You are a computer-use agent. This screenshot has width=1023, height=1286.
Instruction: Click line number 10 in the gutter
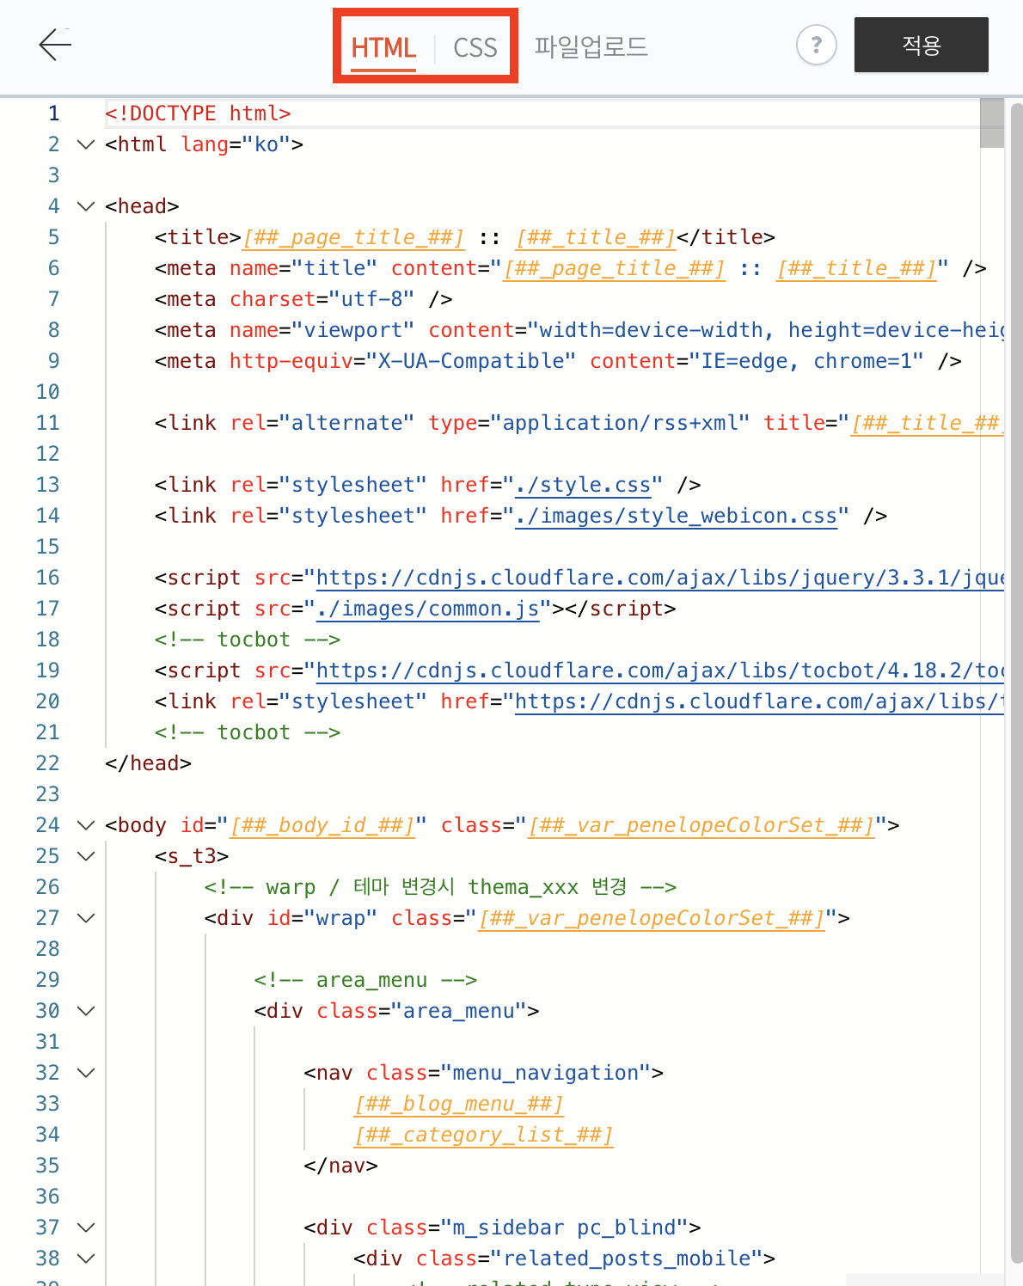48,392
